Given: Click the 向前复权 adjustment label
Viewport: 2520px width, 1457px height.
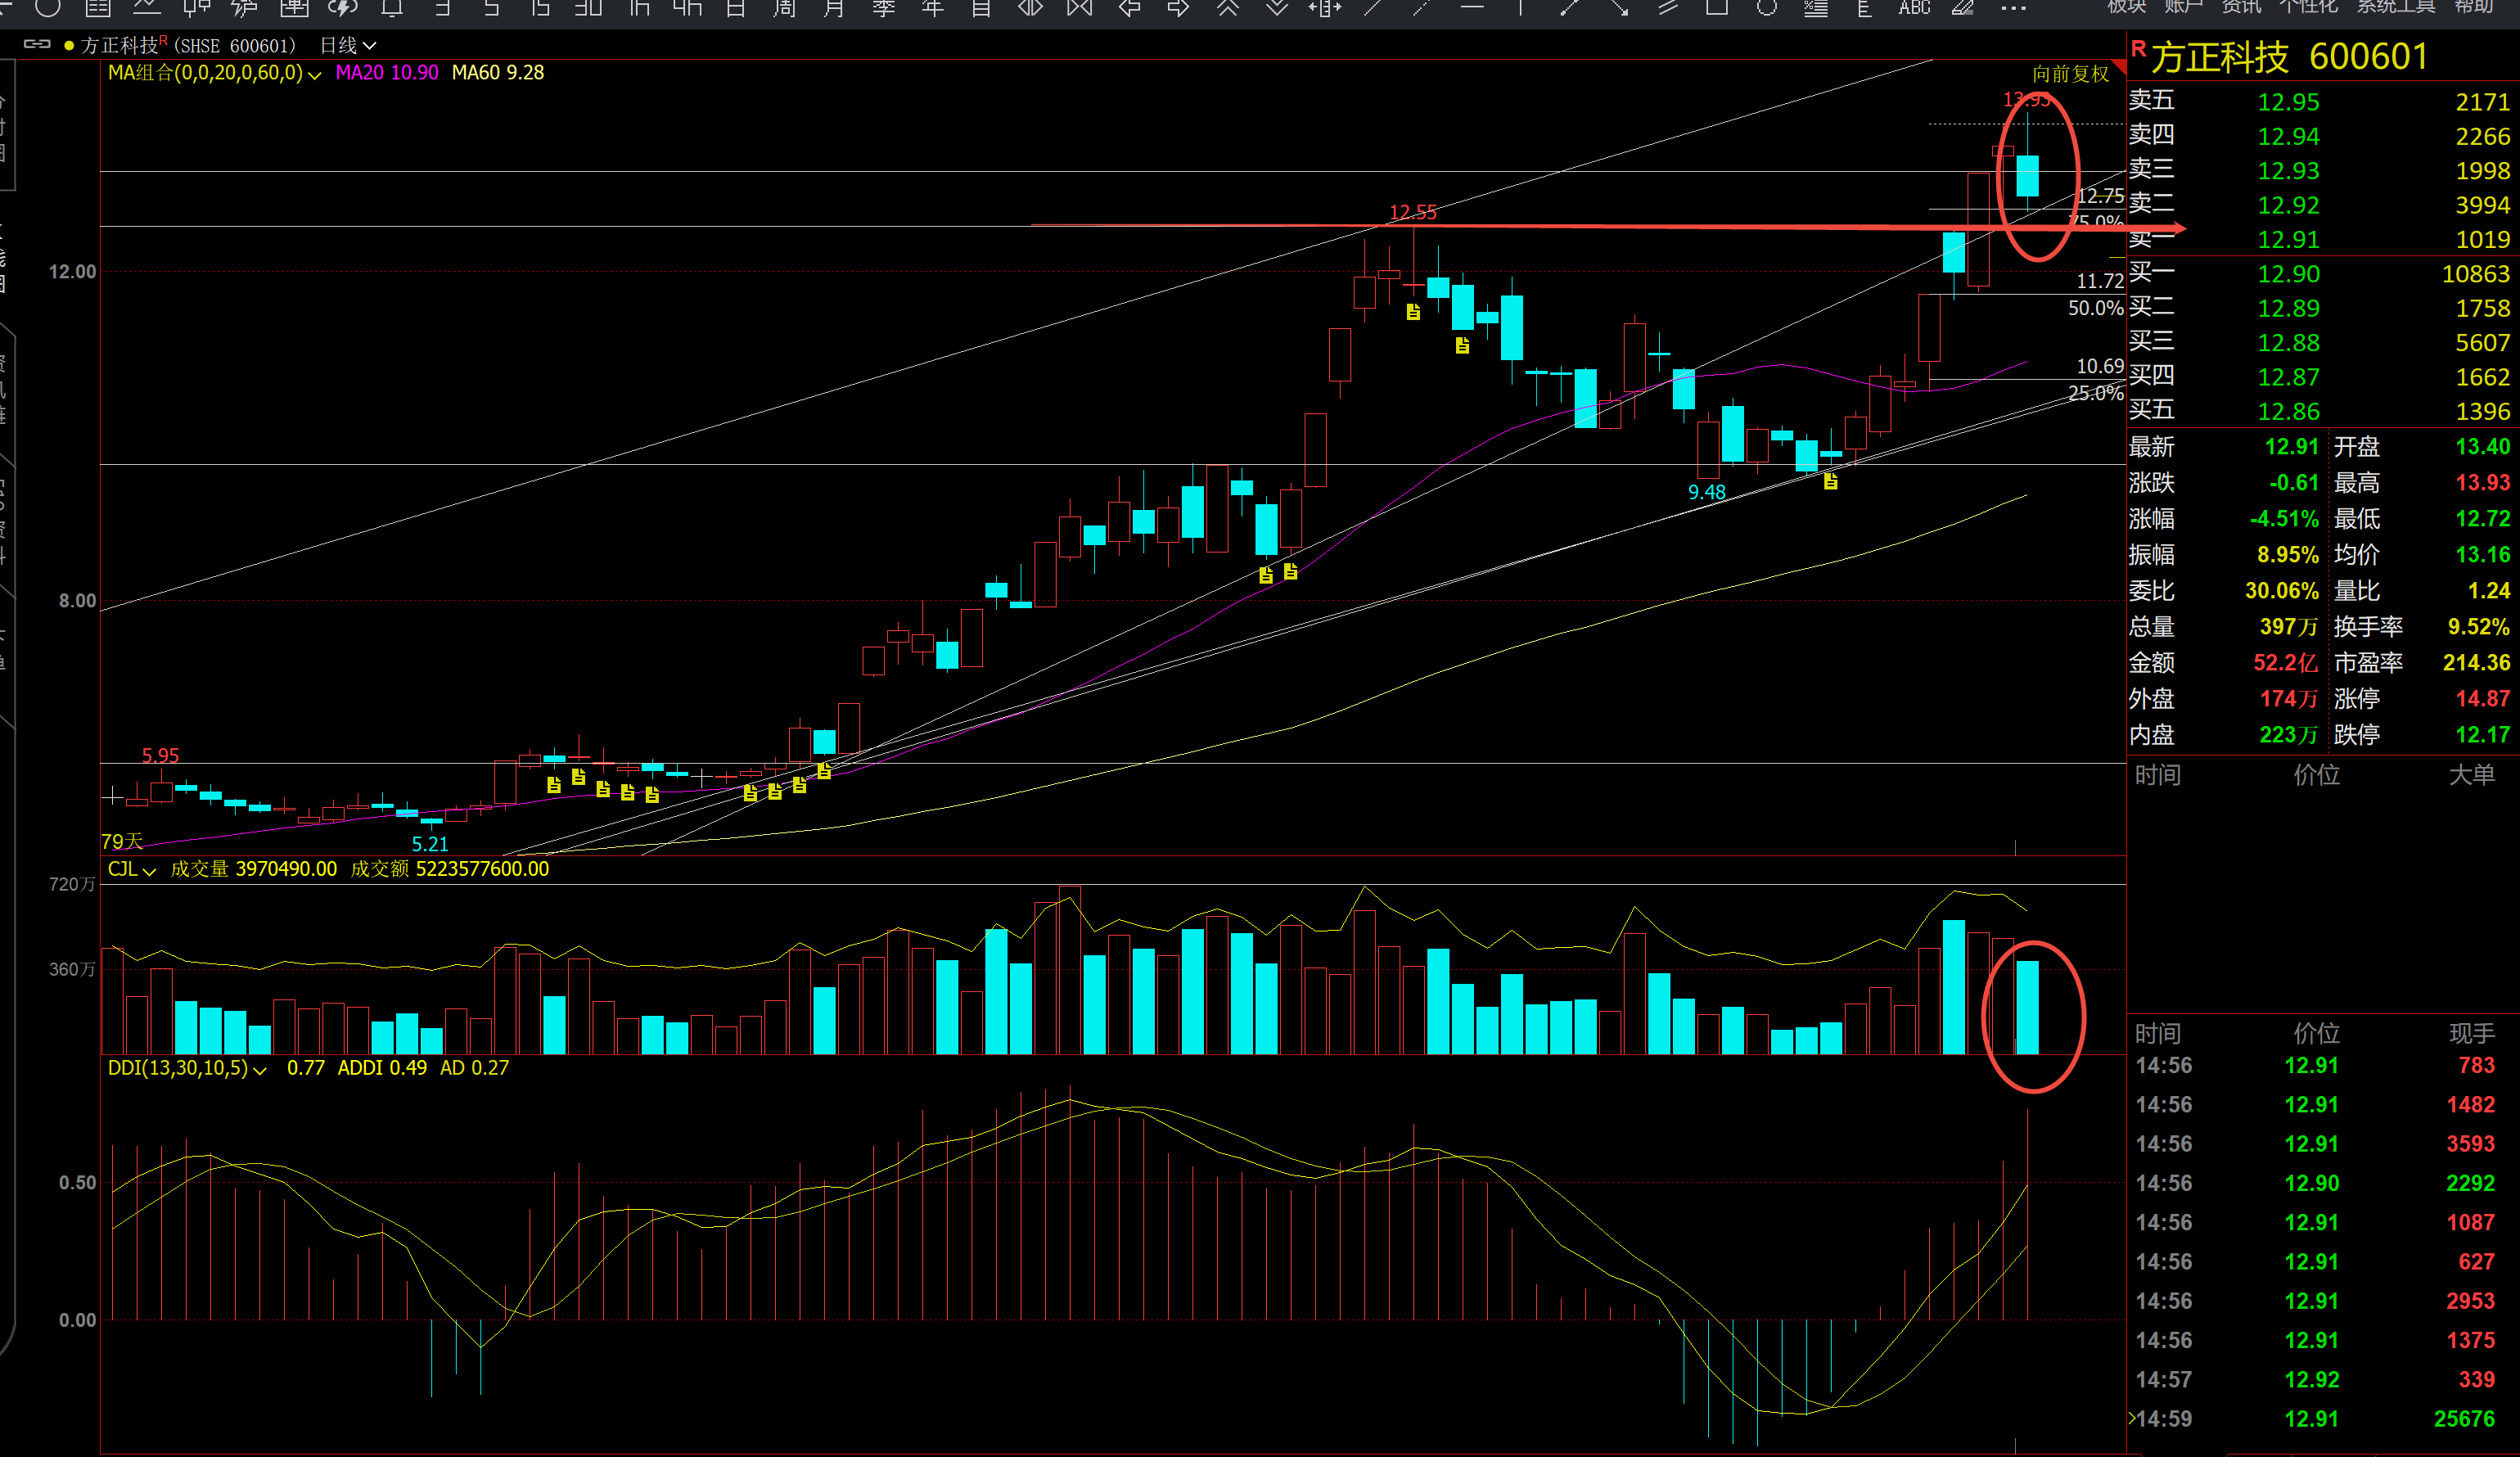Looking at the screenshot, I should 2070,74.
